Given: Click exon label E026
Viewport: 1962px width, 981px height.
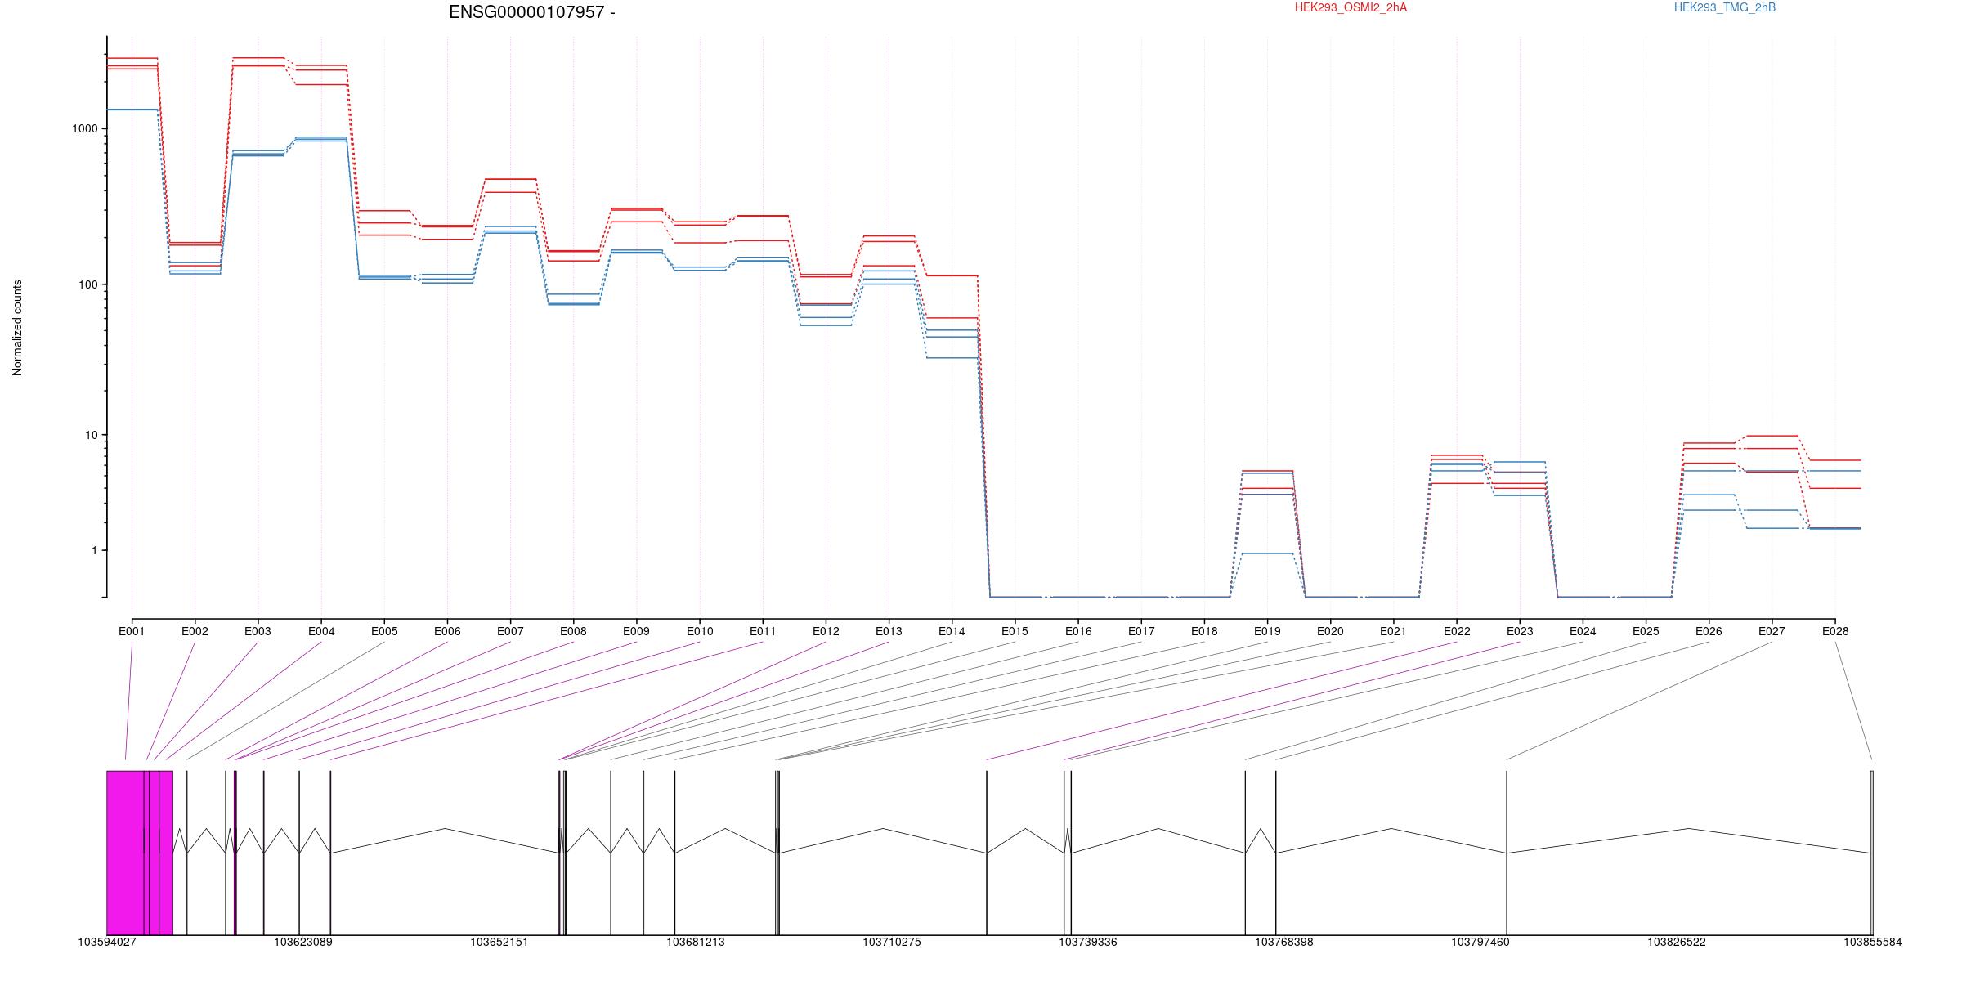Looking at the screenshot, I should [x=1709, y=631].
